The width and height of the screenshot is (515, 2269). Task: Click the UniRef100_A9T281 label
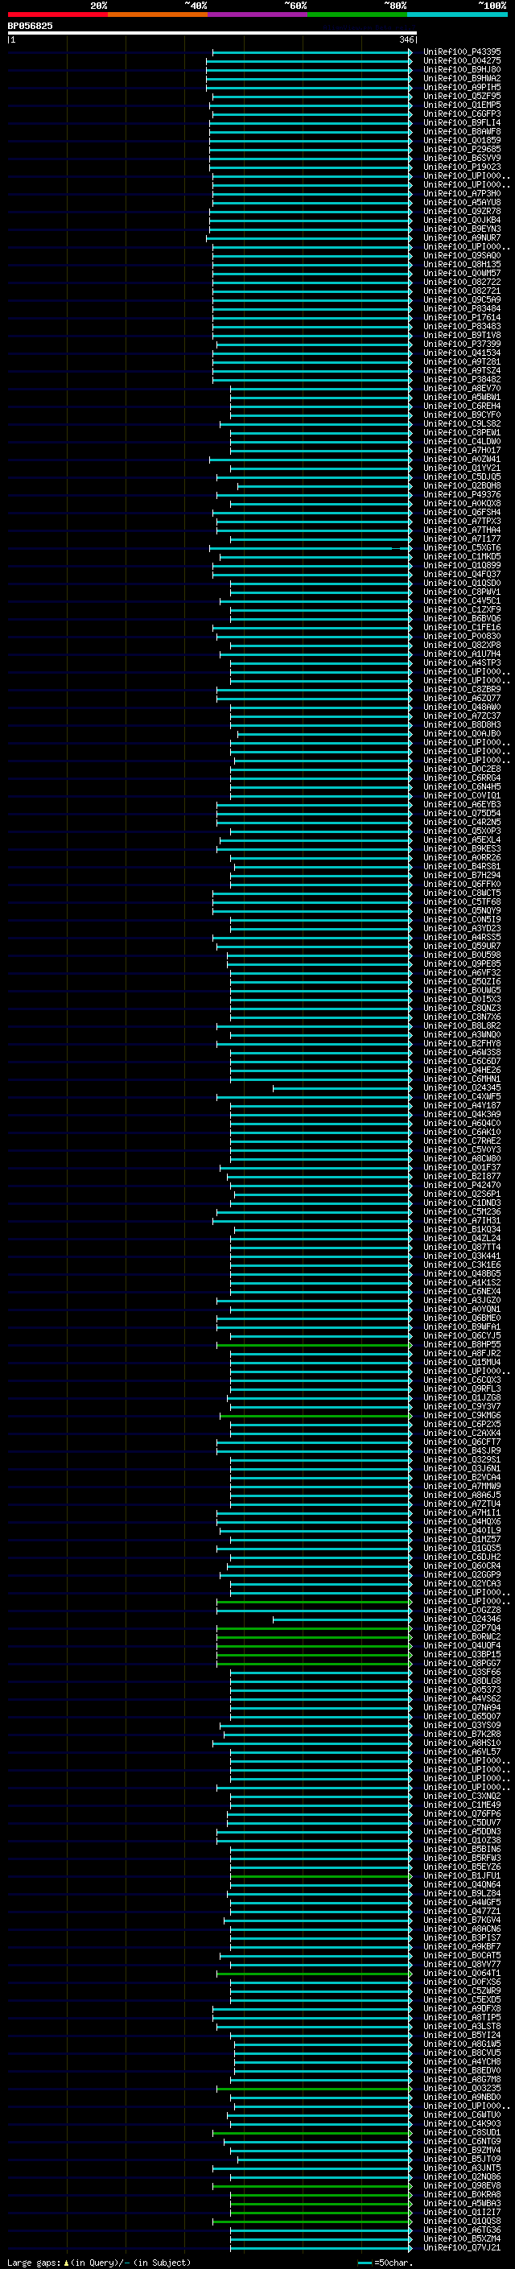pyautogui.click(x=461, y=362)
